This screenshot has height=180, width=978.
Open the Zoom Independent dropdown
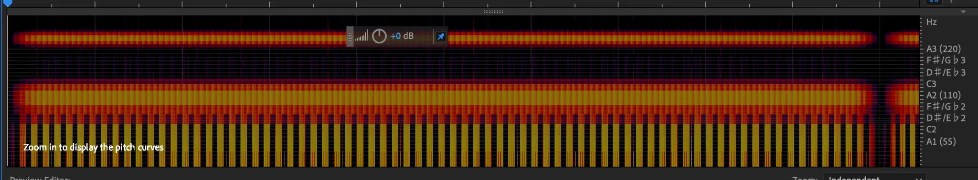[x=875, y=177]
